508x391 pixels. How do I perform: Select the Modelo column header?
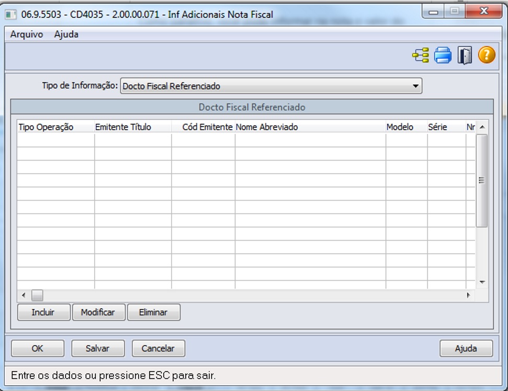[407, 127]
